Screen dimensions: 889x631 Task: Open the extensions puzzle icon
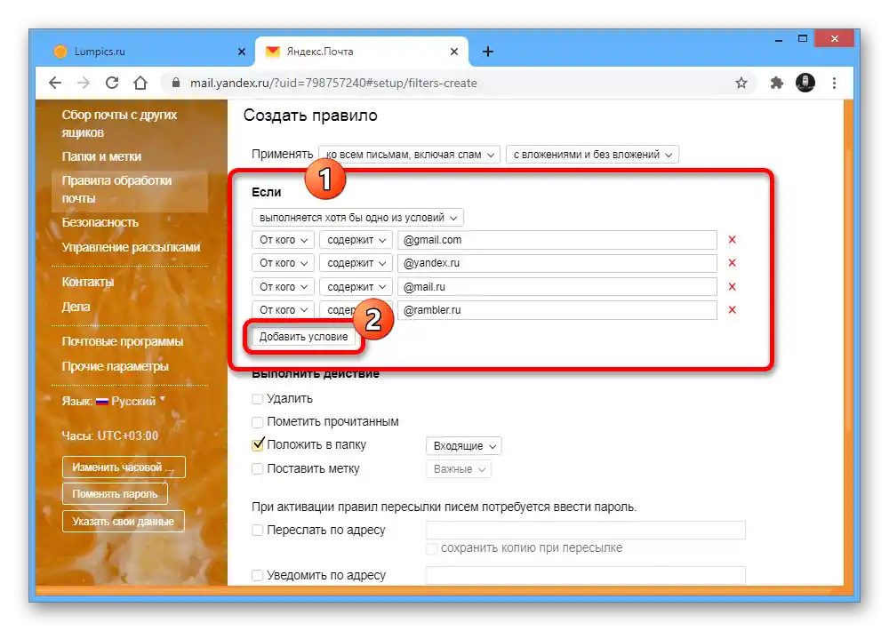tap(777, 84)
